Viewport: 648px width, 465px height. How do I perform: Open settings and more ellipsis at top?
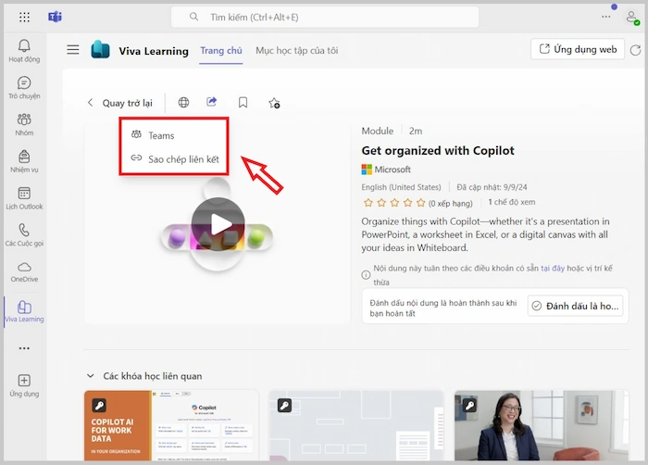pos(605,17)
